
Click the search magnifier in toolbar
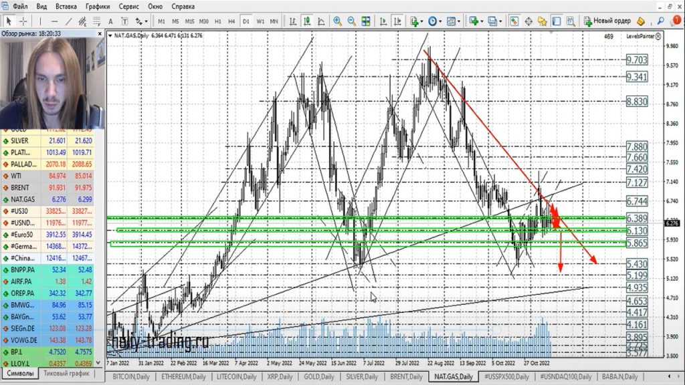pyautogui.click(x=661, y=21)
